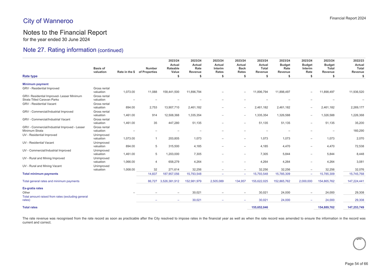Click the 'Ex-gratia rates' section heading
Screen dimensions: 389x275
click(33, 188)
